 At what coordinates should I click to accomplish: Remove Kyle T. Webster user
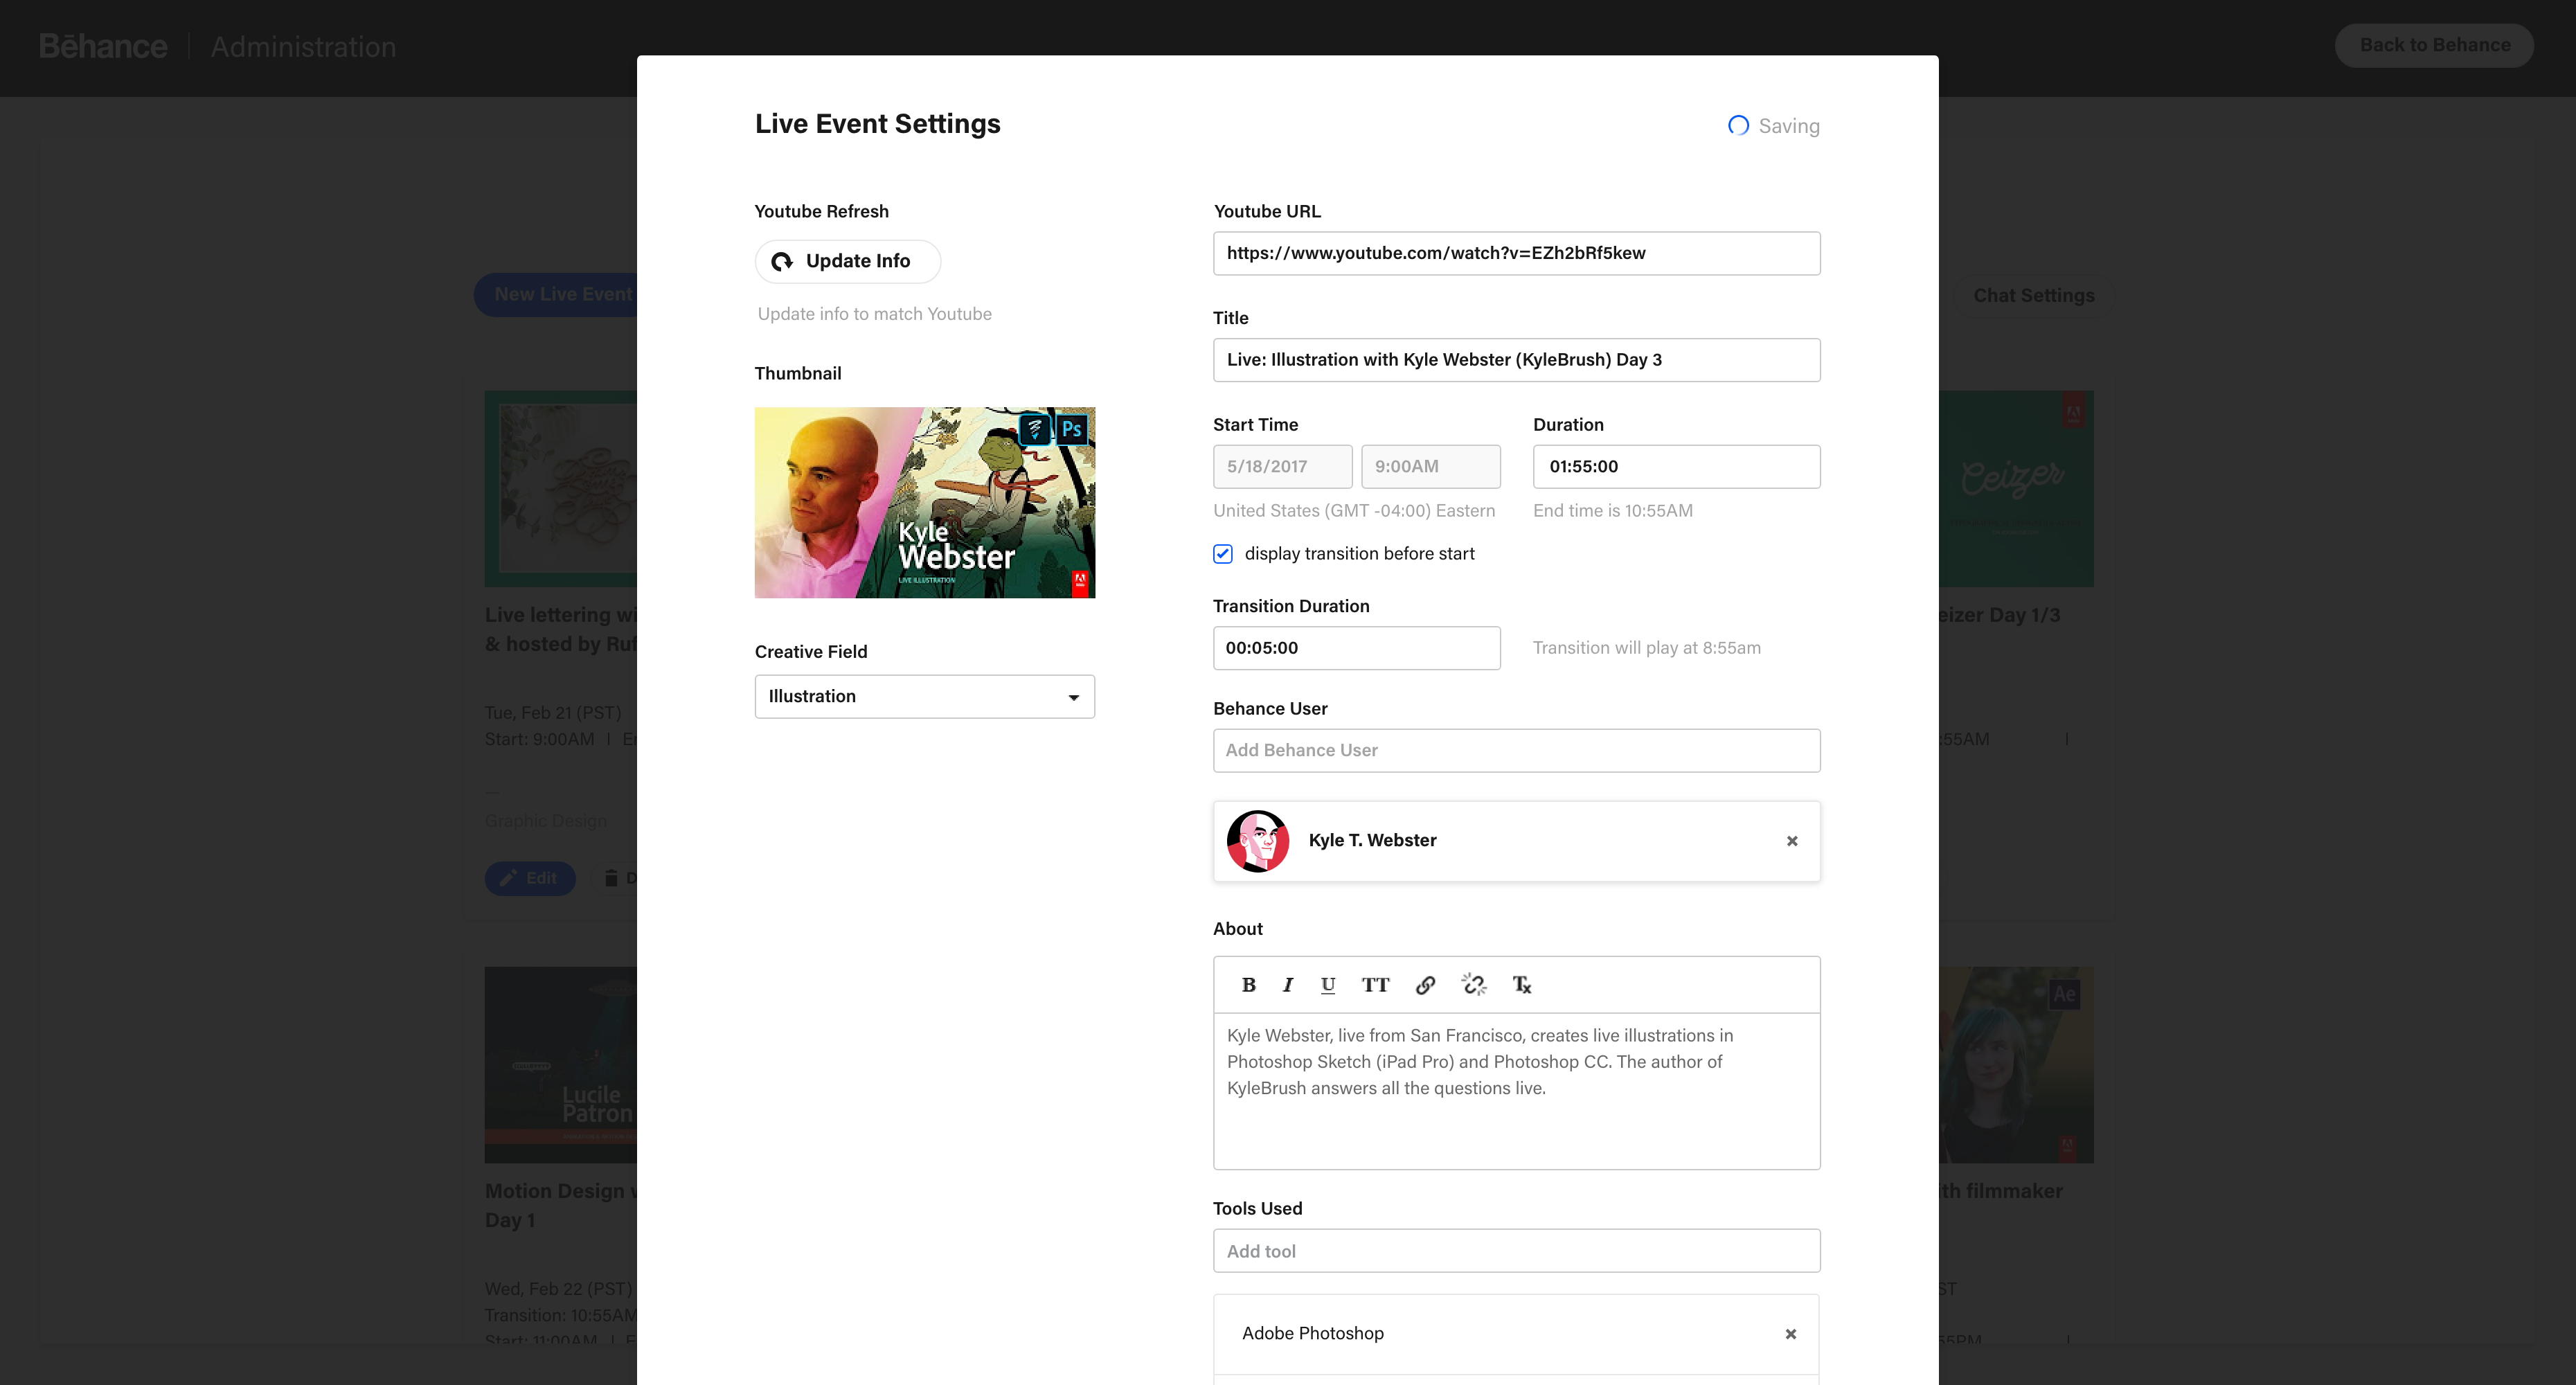pos(1792,841)
